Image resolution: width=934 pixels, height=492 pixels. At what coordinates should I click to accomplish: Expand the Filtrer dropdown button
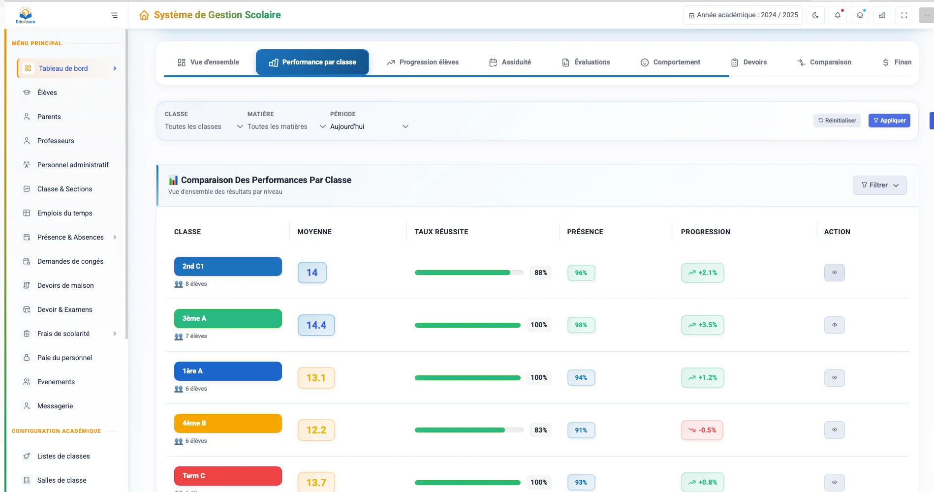[879, 185]
